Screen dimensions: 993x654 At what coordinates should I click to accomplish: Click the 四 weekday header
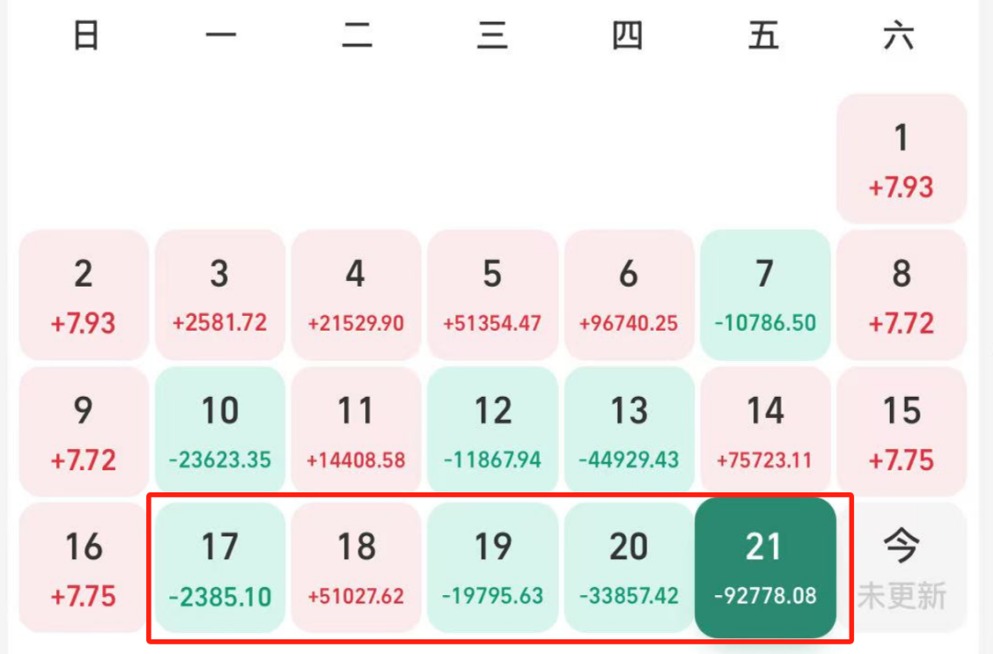coord(628,36)
